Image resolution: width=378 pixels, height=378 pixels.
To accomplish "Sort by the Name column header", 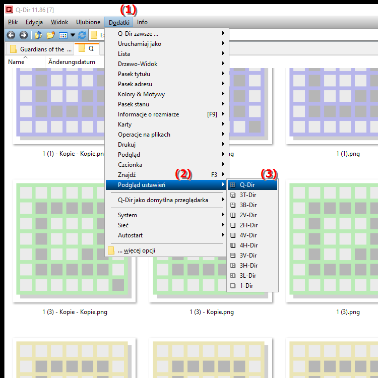I will (x=25, y=62).
